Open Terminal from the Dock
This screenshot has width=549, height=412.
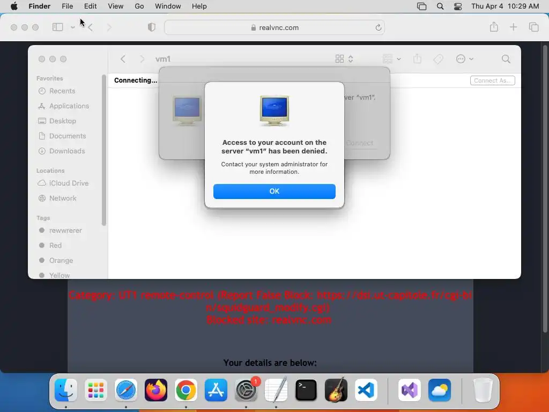(x=306, y=390)
